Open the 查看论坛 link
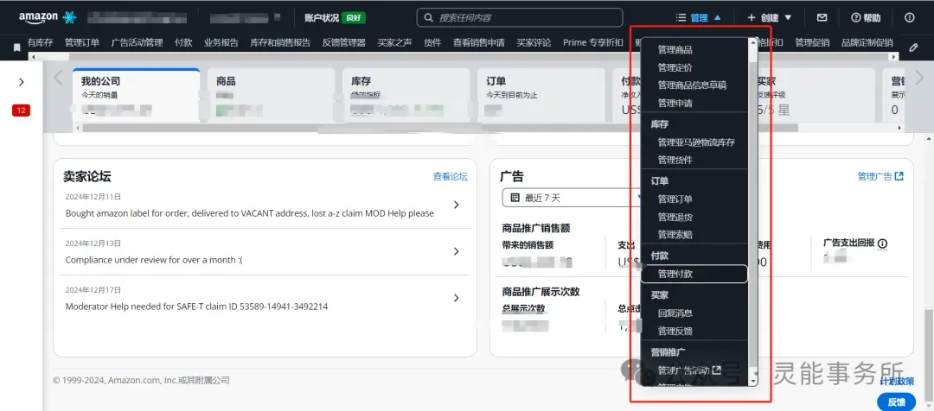The width and height of the screenshot is (934, 411). click(451, 177)
